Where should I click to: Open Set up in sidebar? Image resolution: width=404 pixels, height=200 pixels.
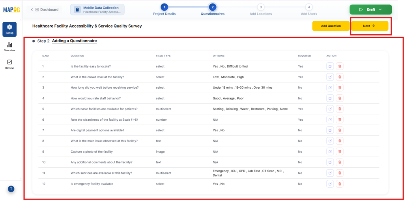coord(9,29)
